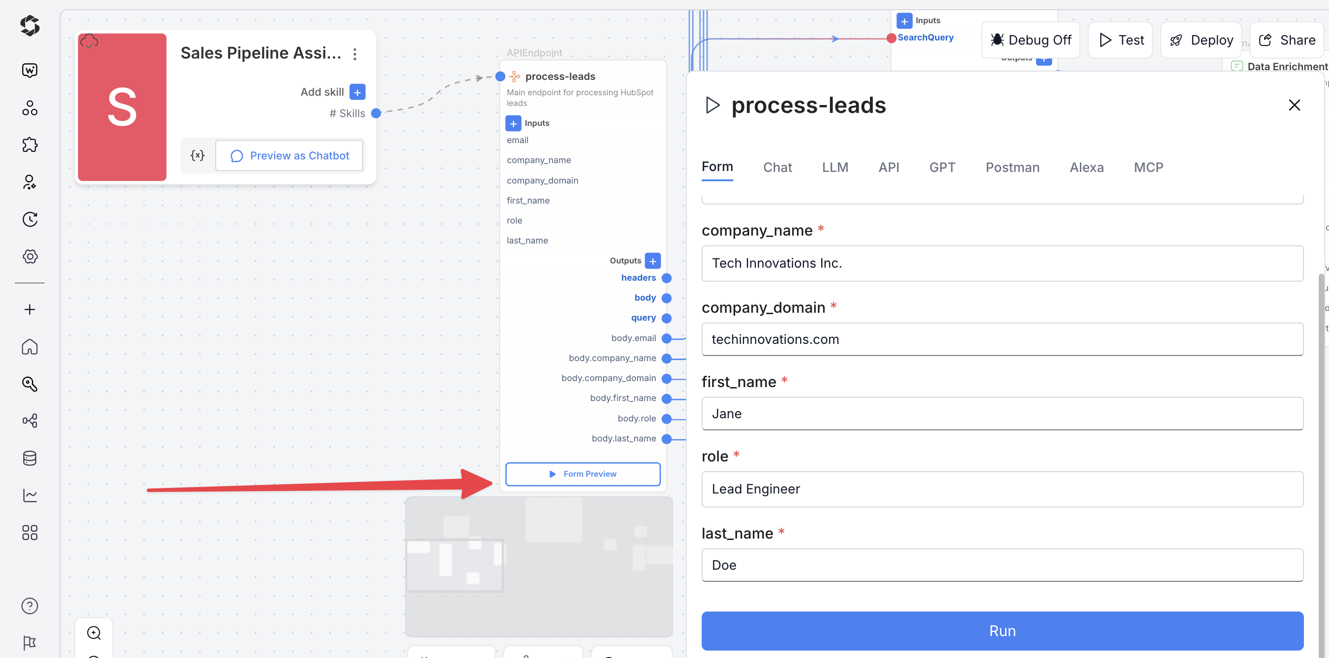Click the home icon in left sidebar
1329x658 pixels.
pyautogui.click(x=29, y=347)
